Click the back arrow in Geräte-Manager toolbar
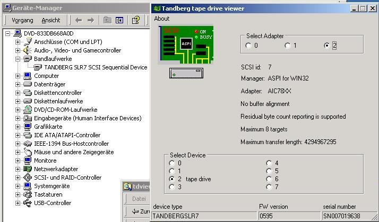379x222 pixels. (79, 20)
